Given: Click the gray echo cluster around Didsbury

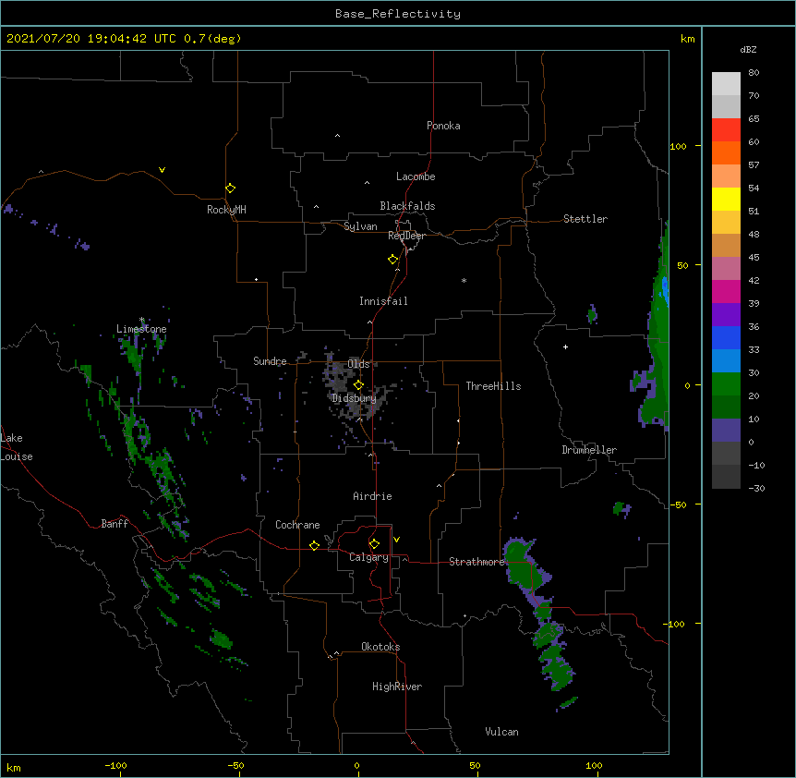Looking at the screenshot, I should coord(353,387).
